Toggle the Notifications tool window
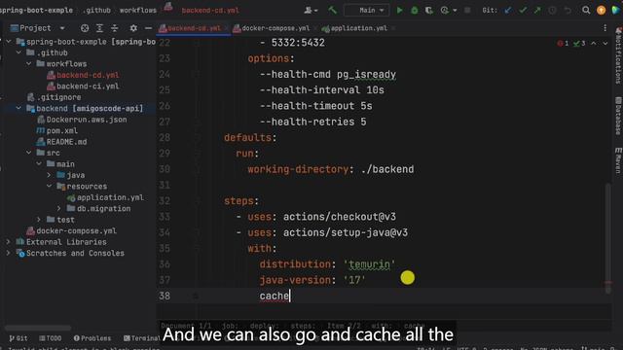 pos(619,56)
